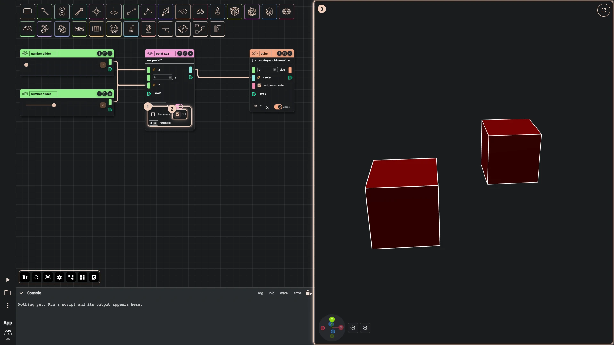The width and height of the screenshot is (614, 345).
Task: Zoom out in the 3D viewport
Action: pyautogui.click(x=353, y=328)
